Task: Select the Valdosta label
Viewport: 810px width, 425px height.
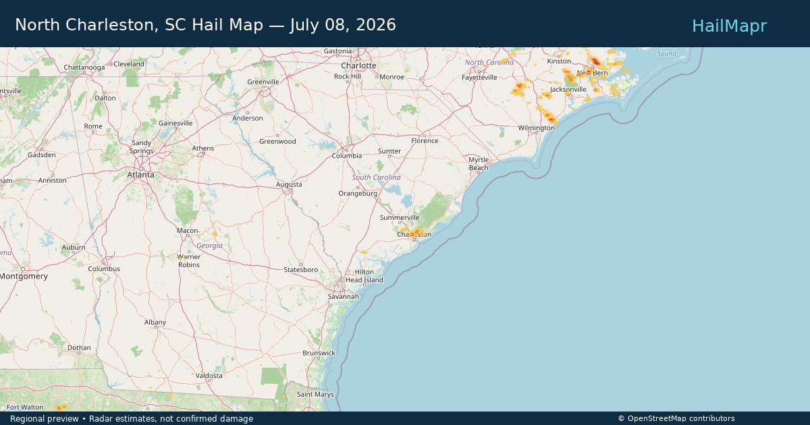Action: pyautogui.click(x=209, y=376)
